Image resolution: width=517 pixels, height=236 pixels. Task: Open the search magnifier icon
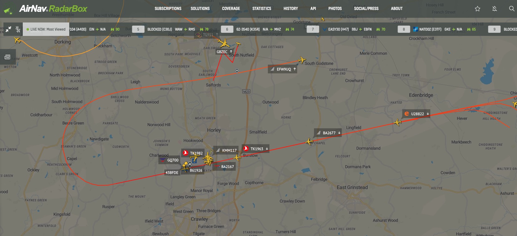(x=512, y=9)
